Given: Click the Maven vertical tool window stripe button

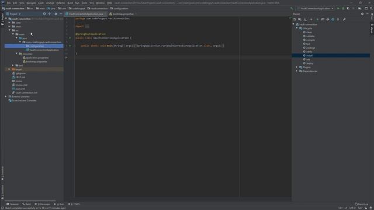Looking at the screenshot, I should click(372, 29).
